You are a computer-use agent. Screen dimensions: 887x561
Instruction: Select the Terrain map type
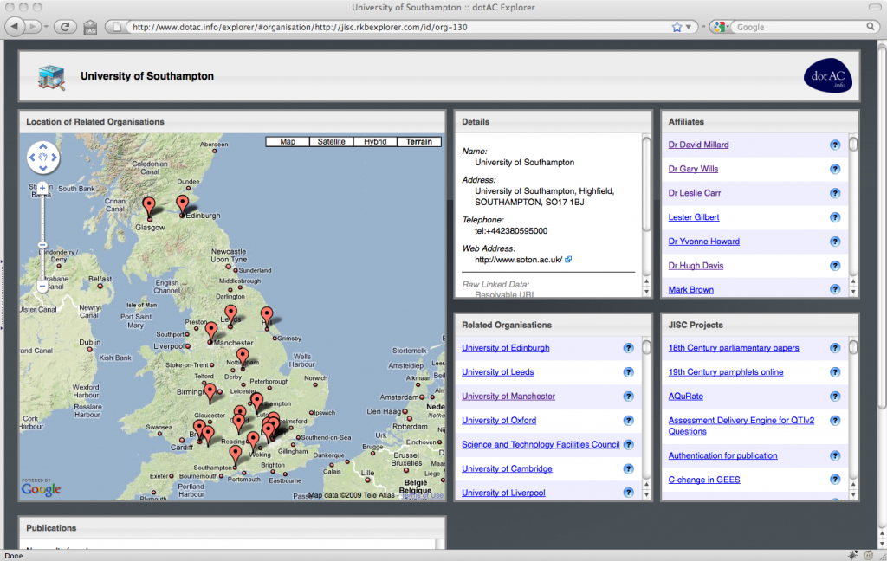[x=419, y=142]
